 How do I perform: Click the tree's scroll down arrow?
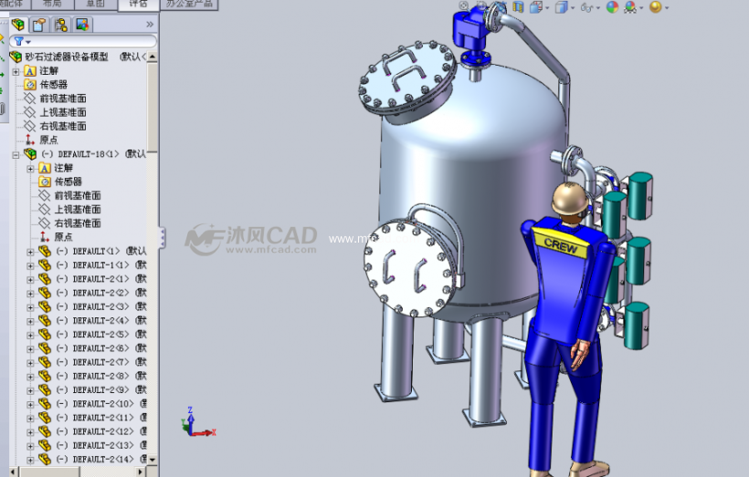click(153, 460)
